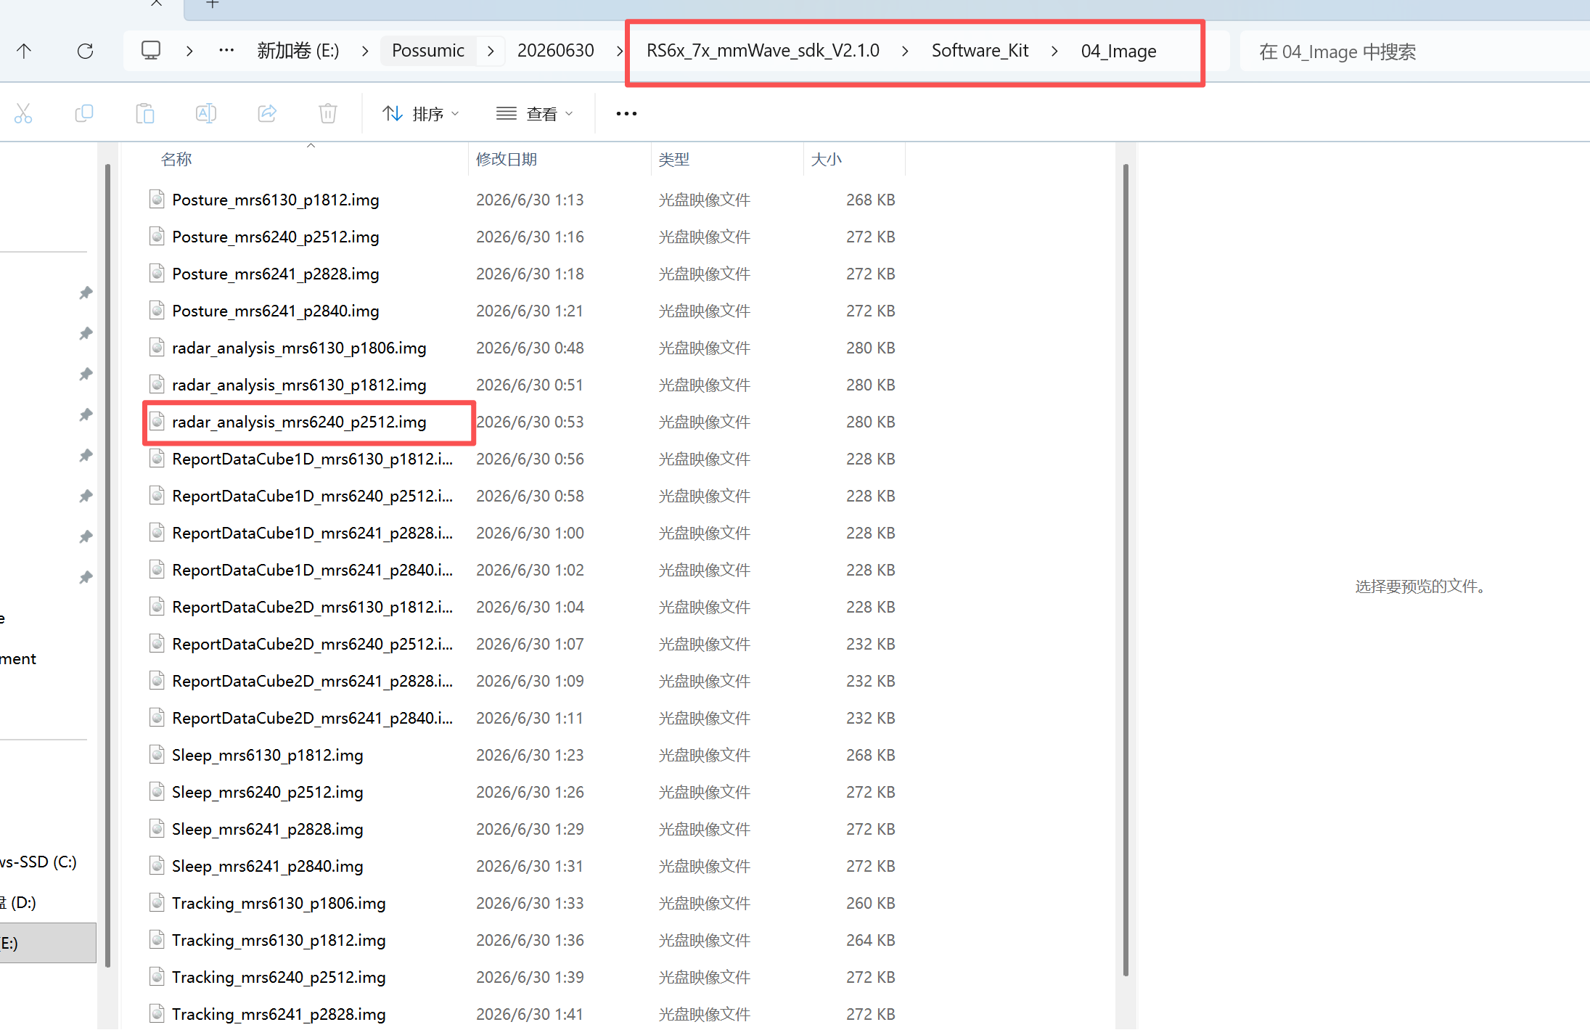Select Sleep_mrs6241_p2828.img

pyautogui.click(x=268, y=829)
